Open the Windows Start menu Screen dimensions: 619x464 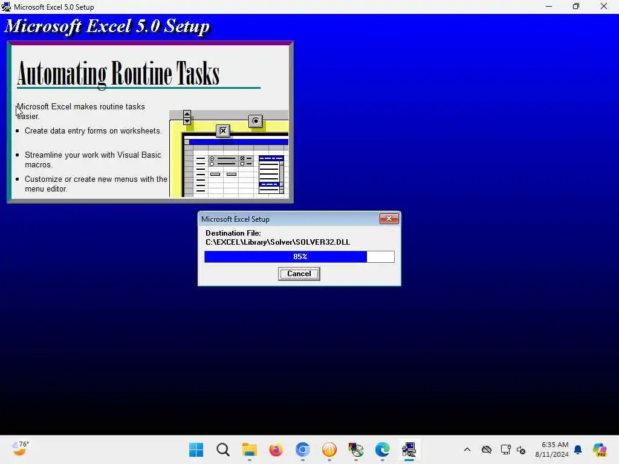(x=196, y=449)
